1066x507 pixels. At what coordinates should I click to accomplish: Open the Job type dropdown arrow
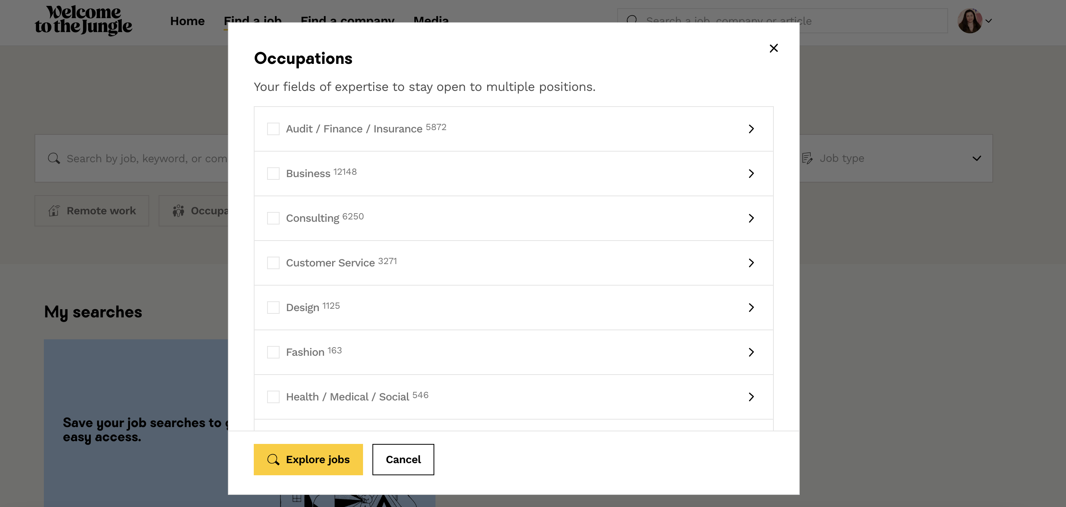[x=976, y=158]
